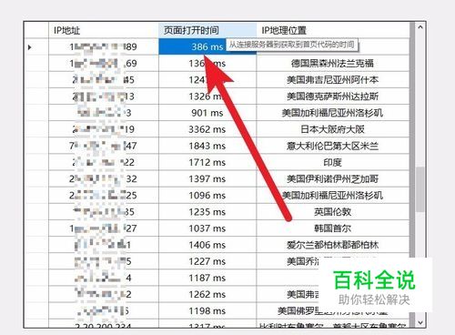The height and width of the screenshot is (335, 455).
Task: Select the 1187 ms cell
Action: coord(207,278)
